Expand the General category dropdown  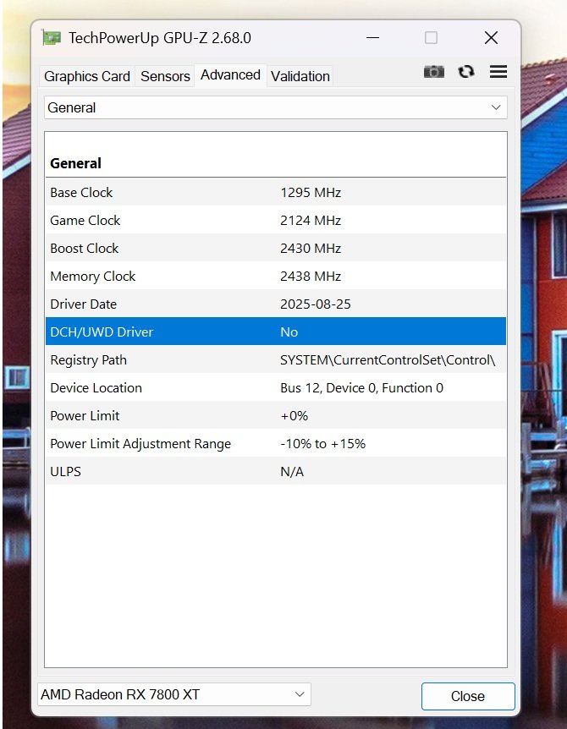[x=275, y=107]
